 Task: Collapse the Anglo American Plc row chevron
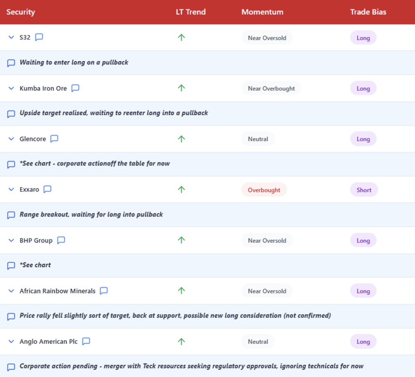click(x=11, y=342)
